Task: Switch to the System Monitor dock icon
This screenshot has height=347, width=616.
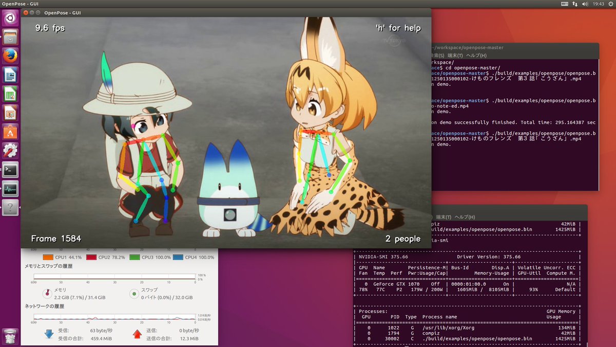Action: [10, 189]
